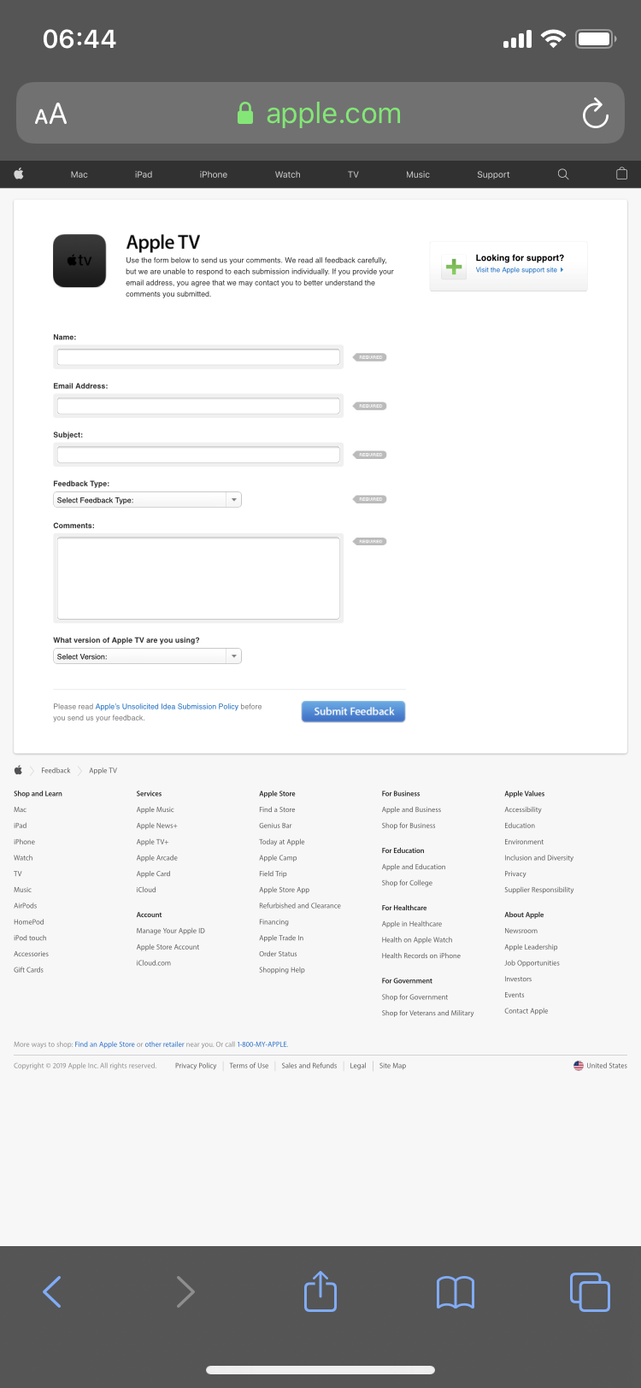Open Newsroom under About Apple
Image resolution: width=641 pixels, height=1388 pixels.
coord(520,931)
